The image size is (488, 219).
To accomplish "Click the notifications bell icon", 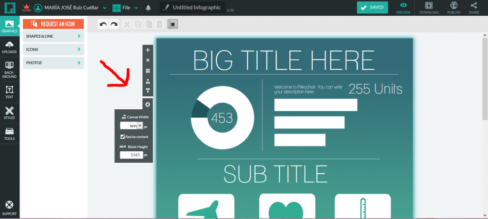I will [149, 8].
